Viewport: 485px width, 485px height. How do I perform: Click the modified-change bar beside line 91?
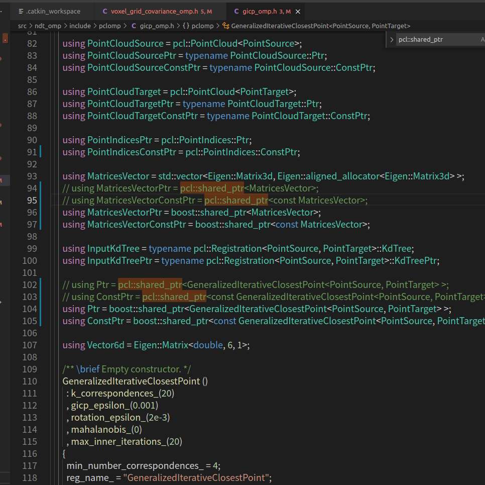[40, 152]
